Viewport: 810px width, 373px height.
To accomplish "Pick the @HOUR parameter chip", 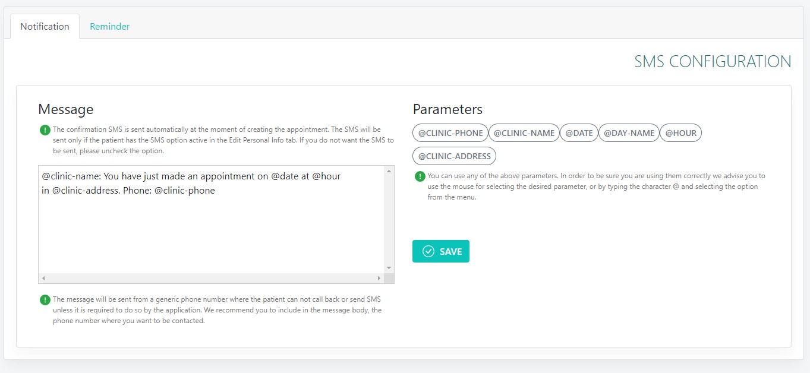I will (680, 133).
